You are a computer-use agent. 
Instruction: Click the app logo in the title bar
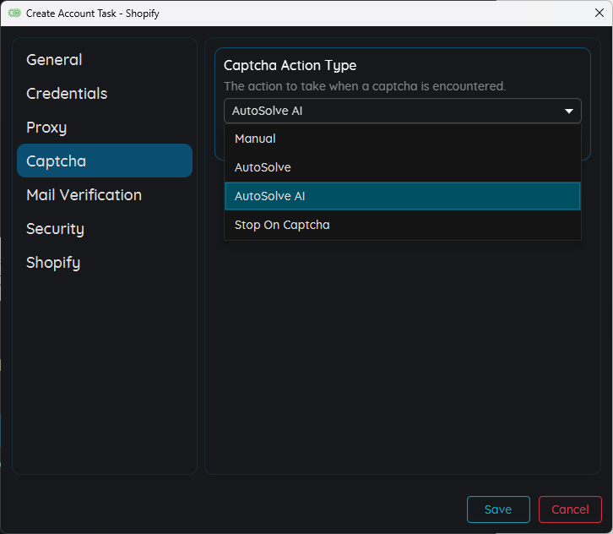pos(14,14)
